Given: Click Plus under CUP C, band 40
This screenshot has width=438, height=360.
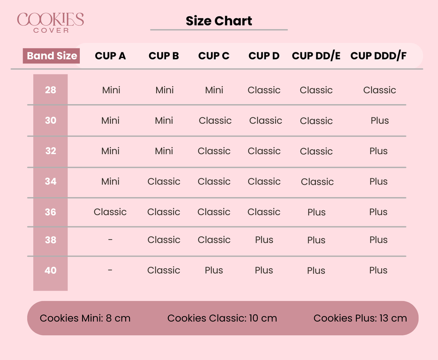Looking at the screenshot, I should coord(214,270).
